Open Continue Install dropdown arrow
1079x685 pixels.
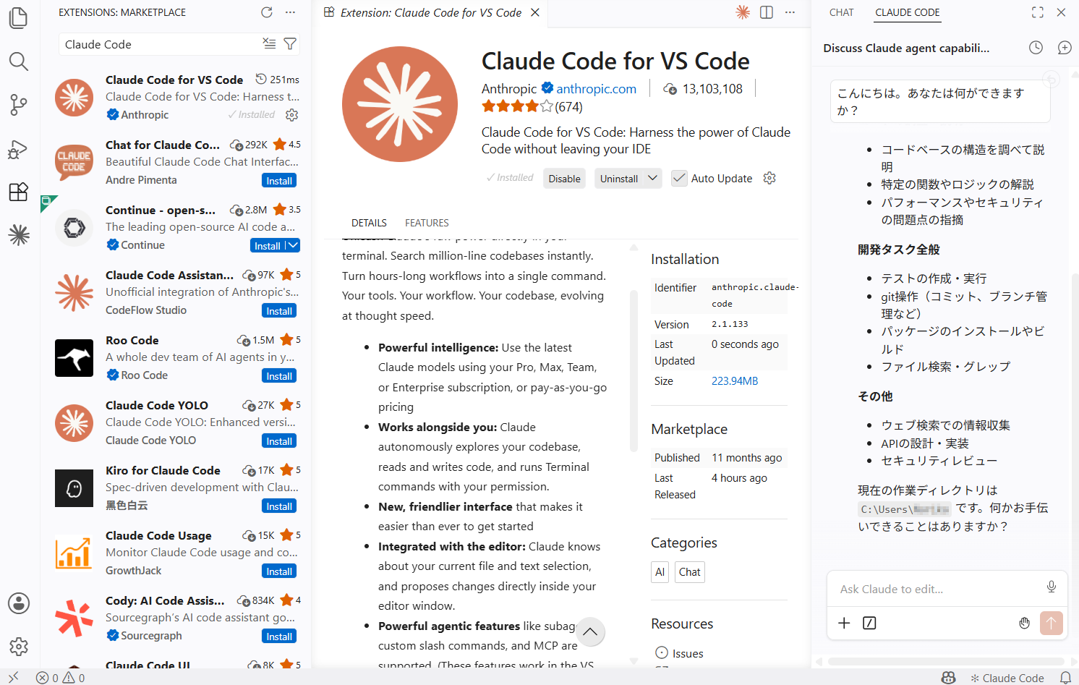293,246
